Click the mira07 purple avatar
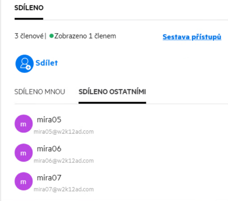This screenshot has width=228, height=201. point(24,181)
